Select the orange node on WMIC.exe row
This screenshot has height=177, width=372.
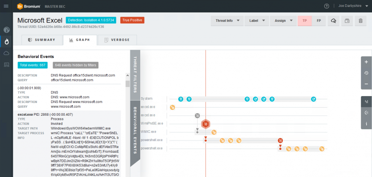(214, 132)
